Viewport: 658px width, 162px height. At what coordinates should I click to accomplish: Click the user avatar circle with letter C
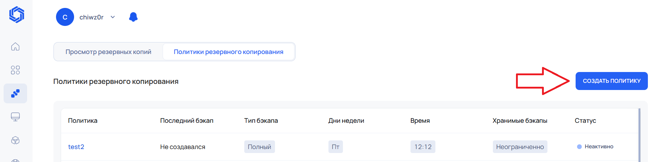tap(65, 17)
